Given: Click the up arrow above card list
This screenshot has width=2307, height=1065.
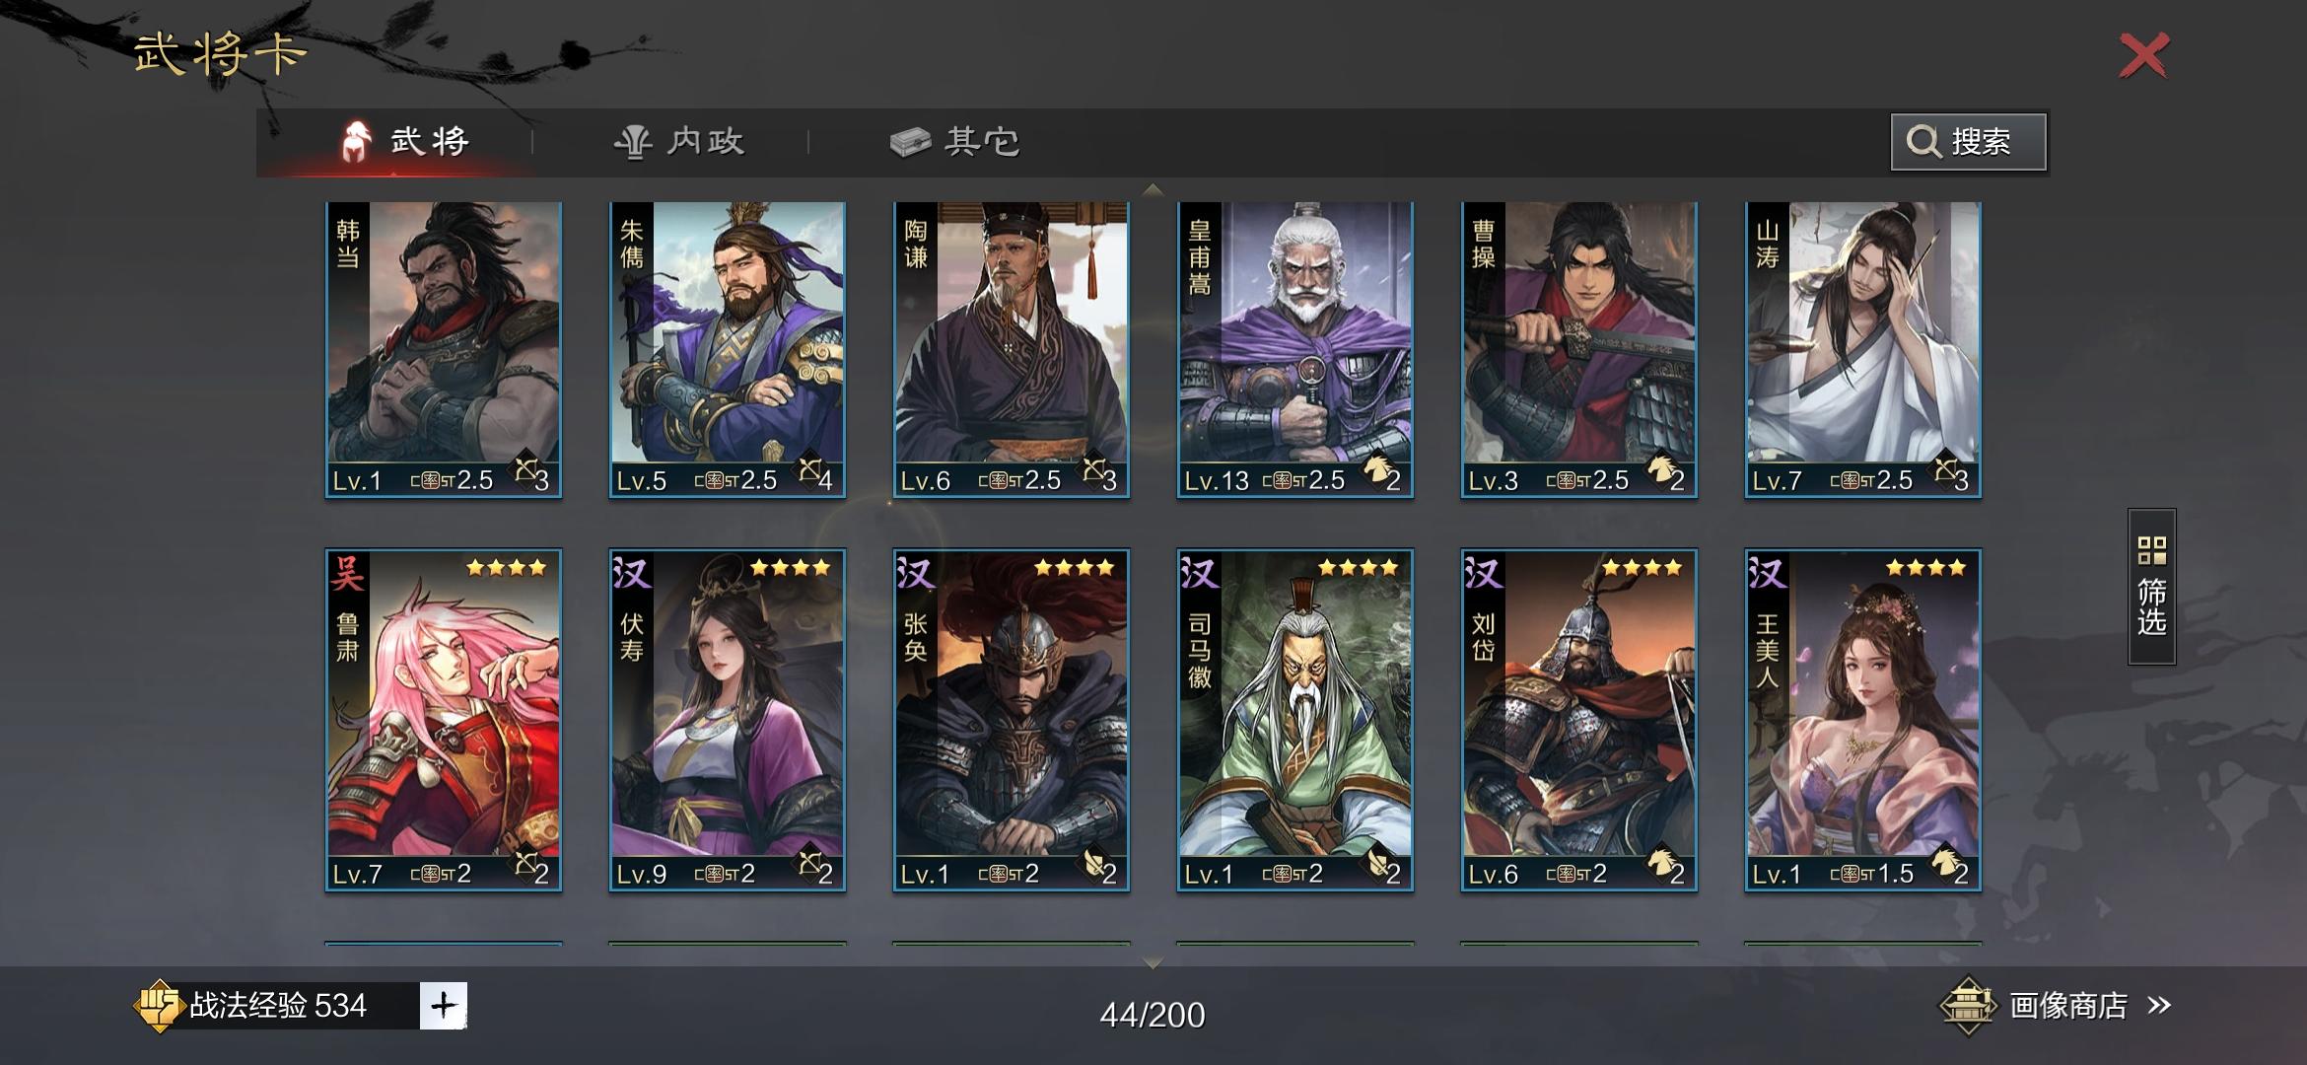Looking at the screenshot, I should pyautogui.click(x=1153, y=189).
